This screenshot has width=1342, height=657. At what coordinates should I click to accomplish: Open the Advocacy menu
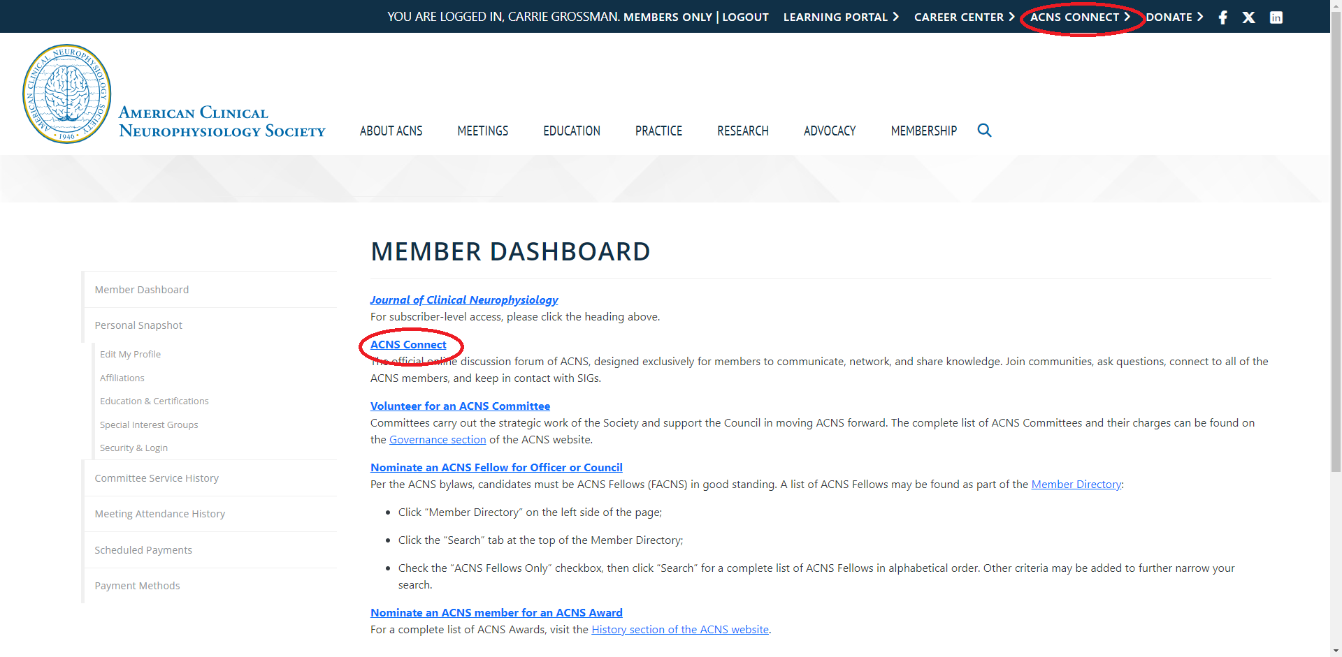[x=830, y=131]
